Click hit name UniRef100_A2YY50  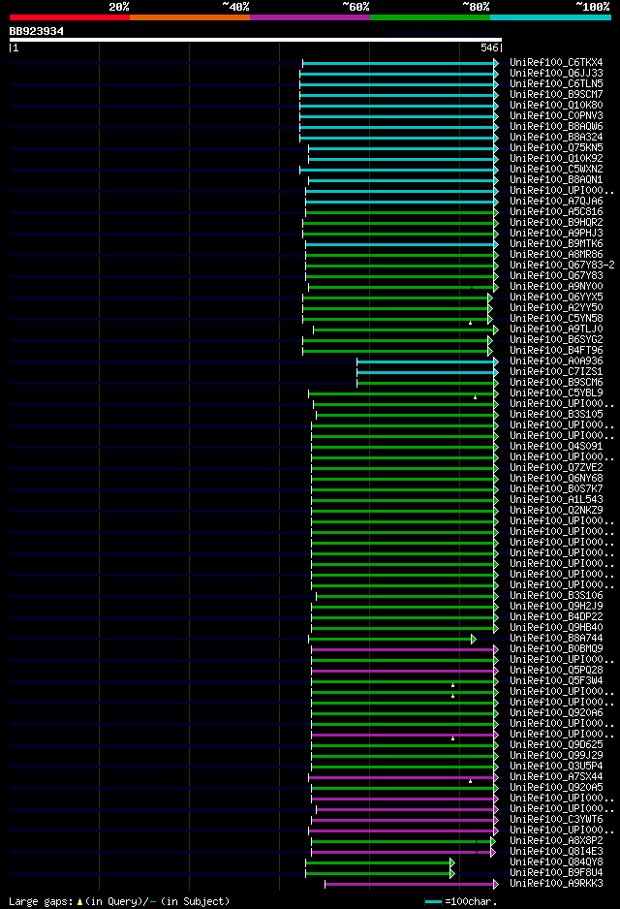tap(556, 307)
